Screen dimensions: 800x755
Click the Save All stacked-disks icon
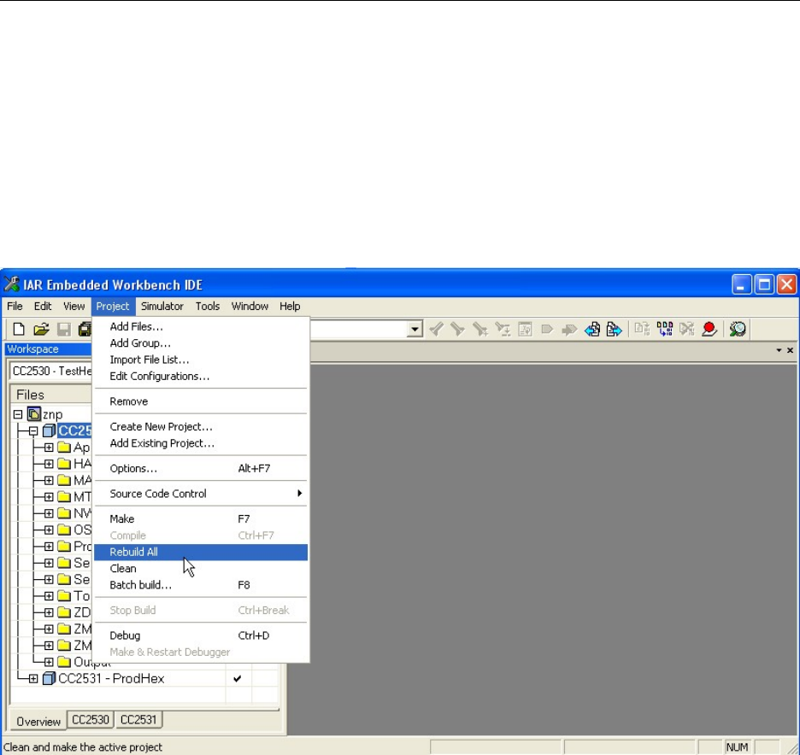click(85, 330)
